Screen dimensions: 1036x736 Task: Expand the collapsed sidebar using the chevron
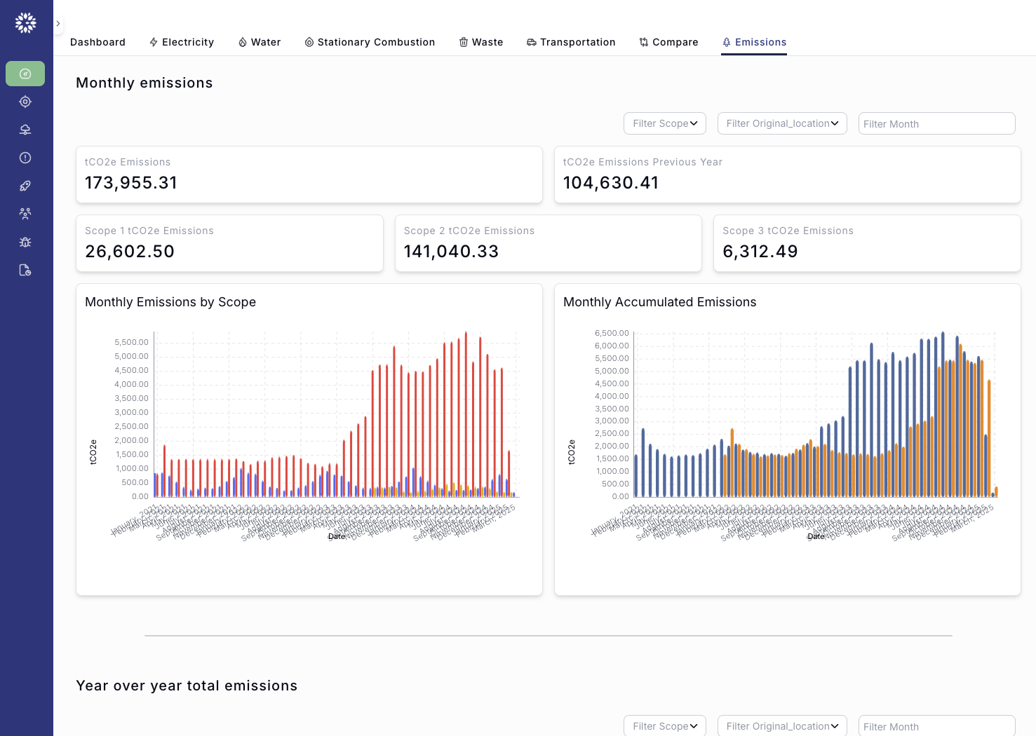[58, 23]
